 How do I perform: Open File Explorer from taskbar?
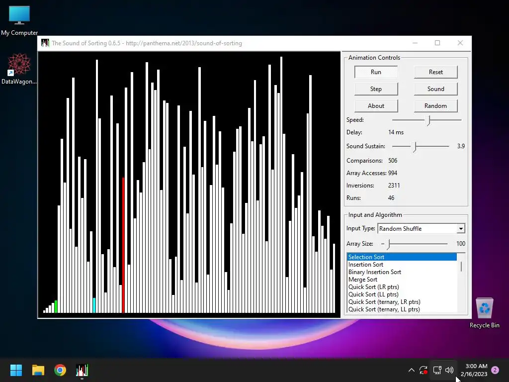tap(38, 370)
